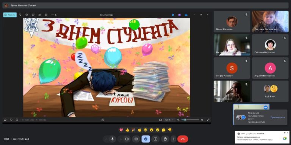Open file info icon in Photos
Screen dimensions: 291x145
tap(17, 120)
